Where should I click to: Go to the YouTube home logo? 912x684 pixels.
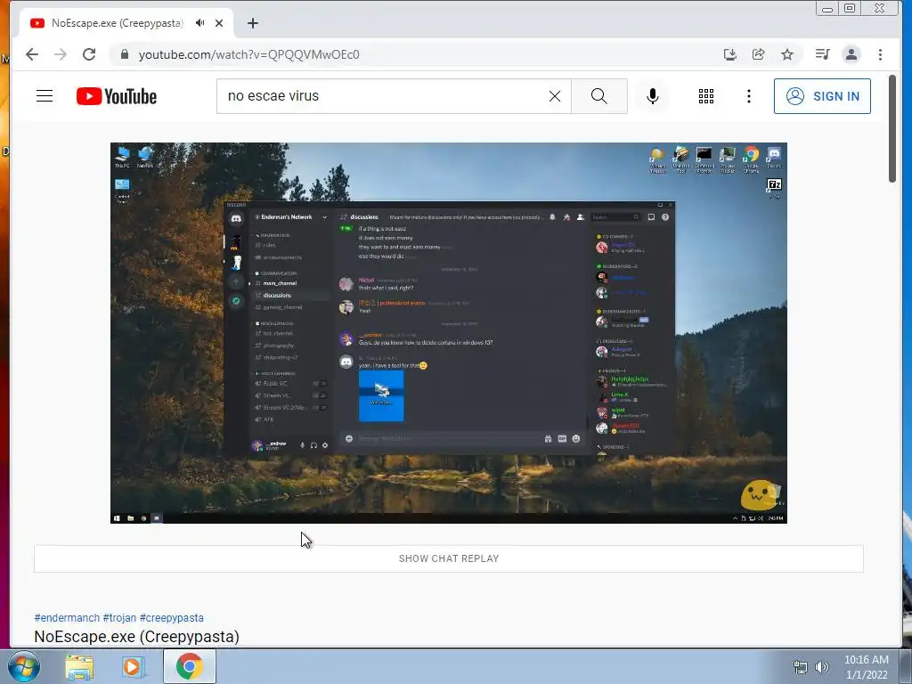(x=117, y=96)
